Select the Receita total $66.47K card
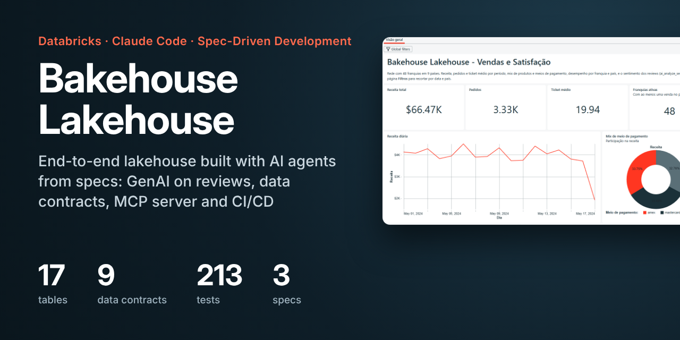The height and width of the screenshot is (340, 680). 424,107
